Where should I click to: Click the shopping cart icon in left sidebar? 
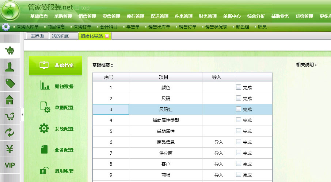9,51
